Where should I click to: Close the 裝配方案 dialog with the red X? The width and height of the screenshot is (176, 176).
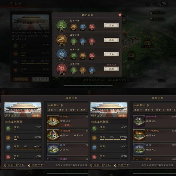(x=120, y=15)
